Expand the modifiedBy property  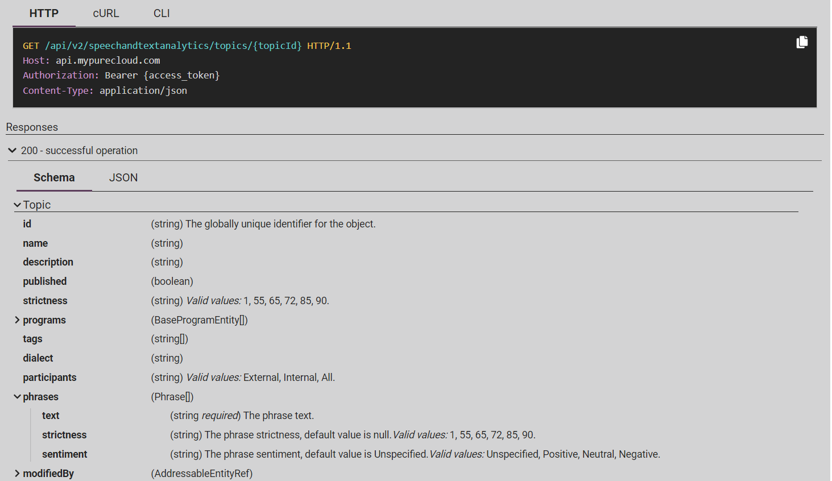pos(17,474)
